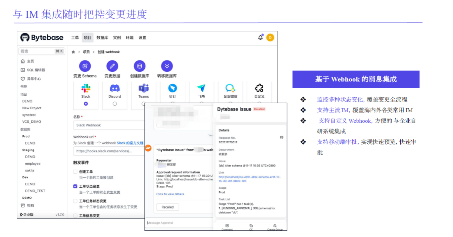Check the 工单信息变更 checkbox
Screen dimensions: 453x237
75,215
